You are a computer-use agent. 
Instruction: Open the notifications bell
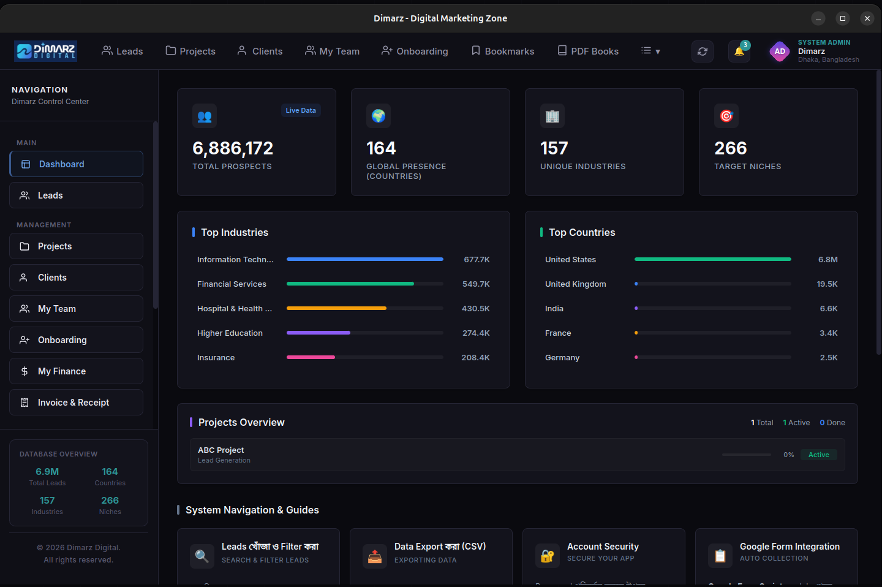click(x=739, y=51)
